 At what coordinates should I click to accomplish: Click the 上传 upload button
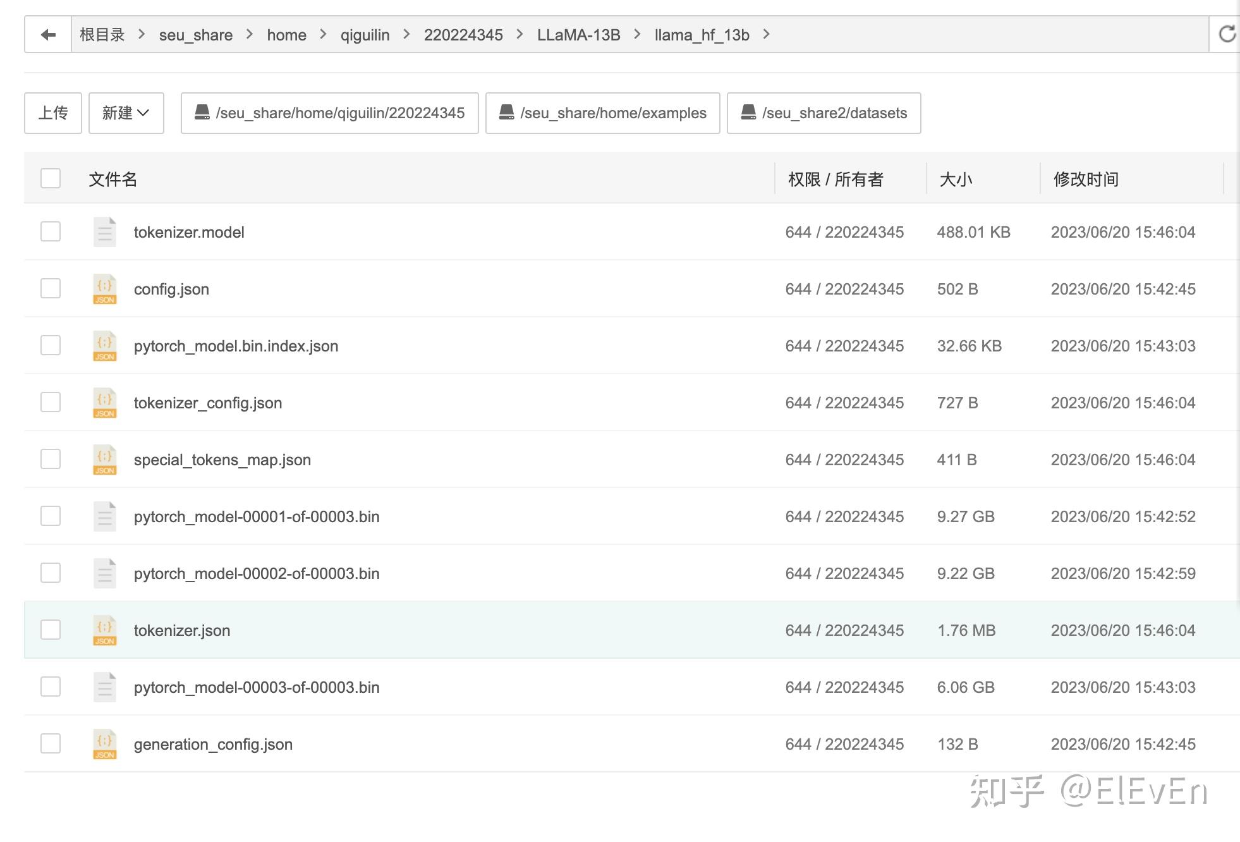coord(53,113)
